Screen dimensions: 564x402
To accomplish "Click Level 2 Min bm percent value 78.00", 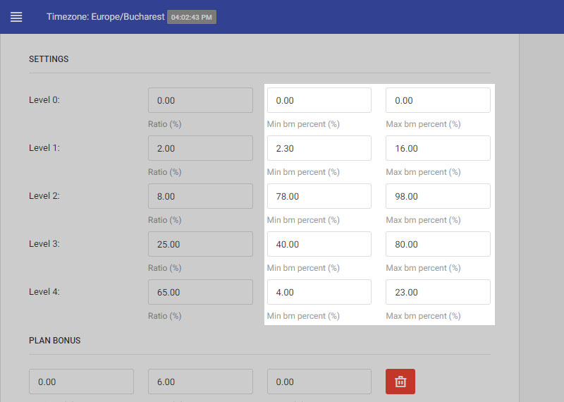I will pos(319,196).
